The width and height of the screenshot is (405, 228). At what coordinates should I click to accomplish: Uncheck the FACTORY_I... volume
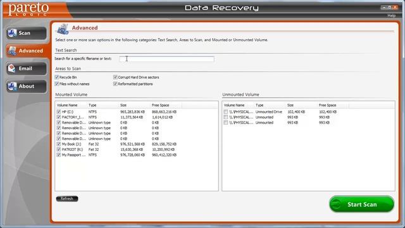pyautogui.click(x=59, y=117)
